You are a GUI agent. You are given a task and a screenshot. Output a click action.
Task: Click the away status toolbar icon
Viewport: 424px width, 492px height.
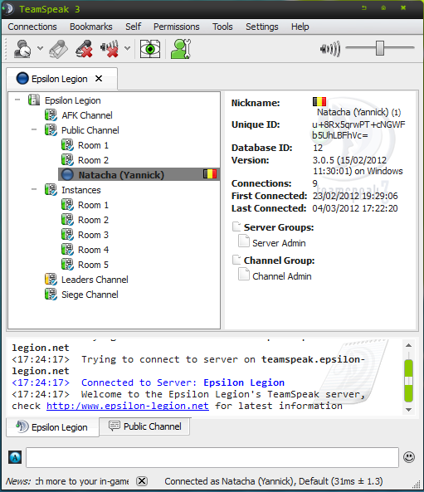(x=22, y=49)
